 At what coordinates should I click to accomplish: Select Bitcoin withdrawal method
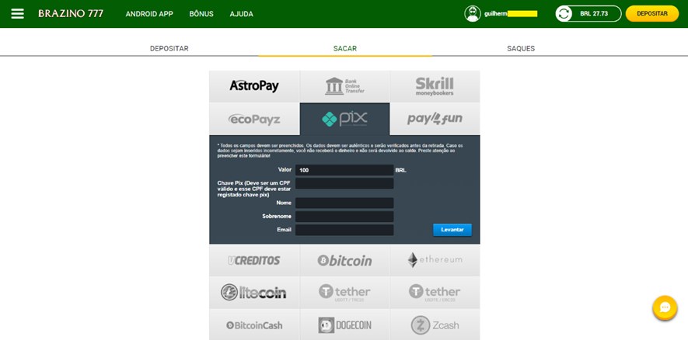(345, 260)
